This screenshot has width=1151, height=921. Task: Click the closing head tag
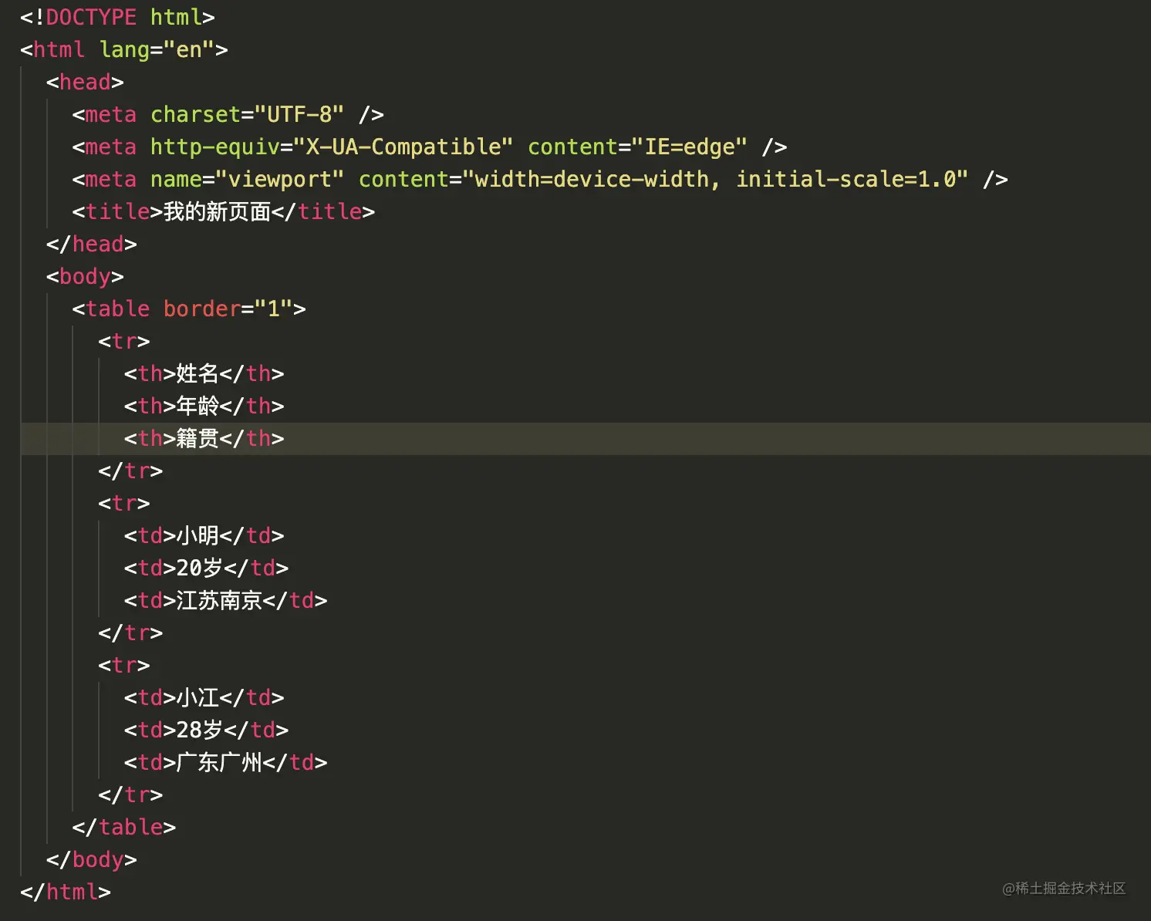click(92, 244)
